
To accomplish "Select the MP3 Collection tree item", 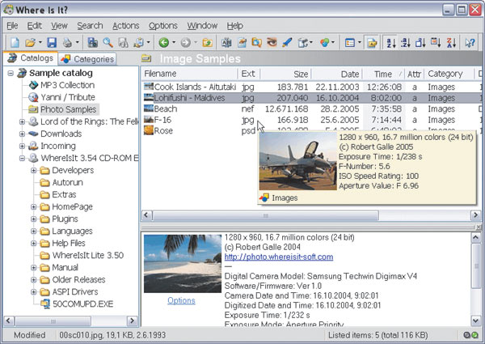I will pos(67,85).
